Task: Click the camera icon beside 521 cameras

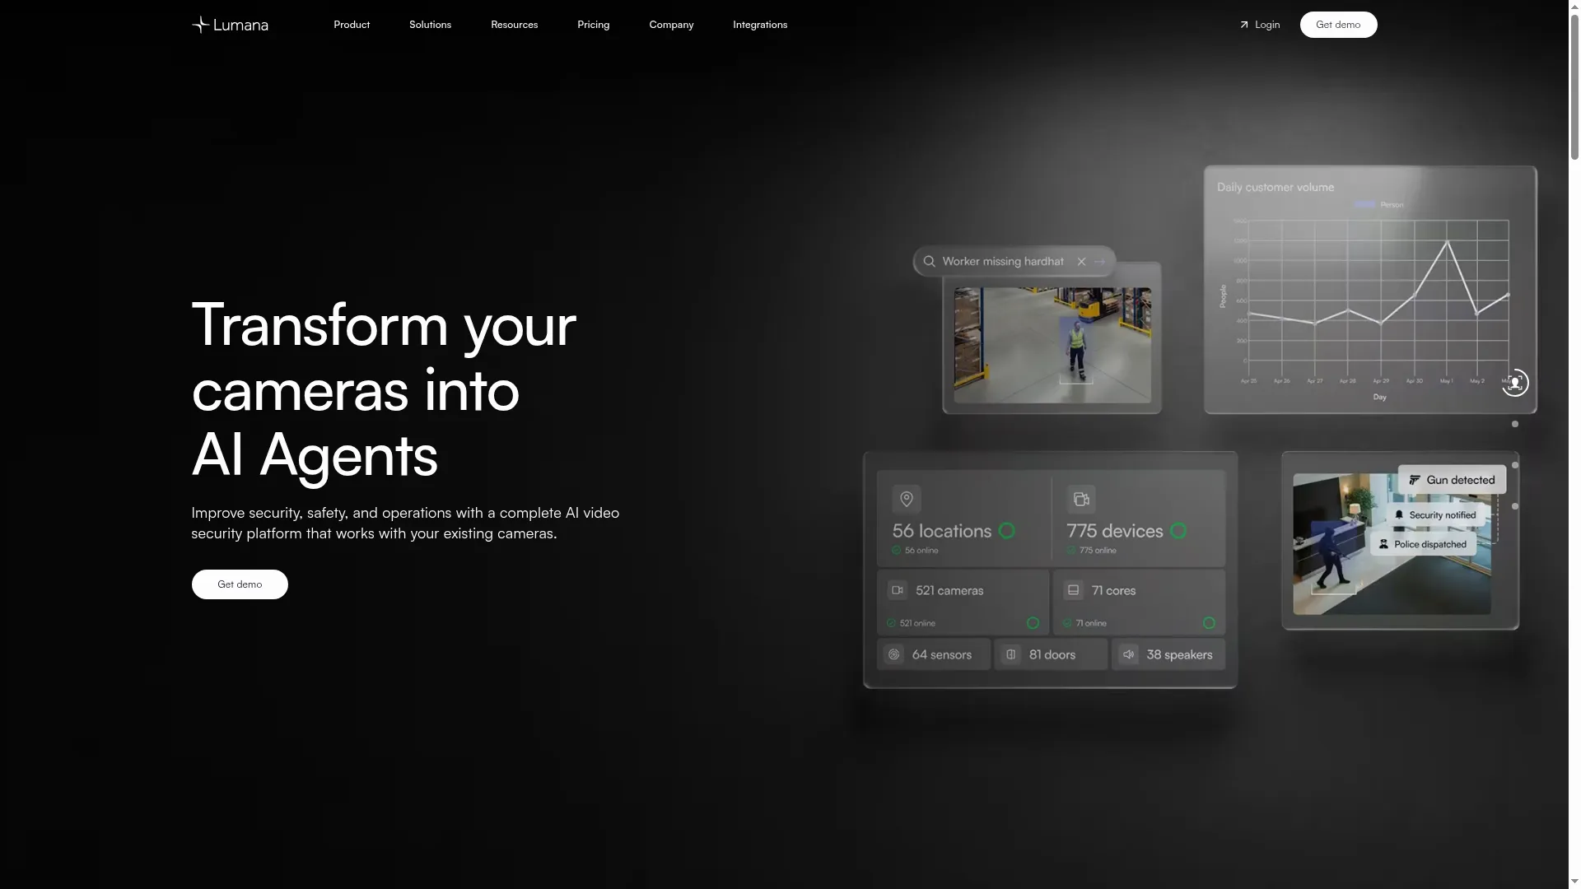Action: [x=898, y=590]
